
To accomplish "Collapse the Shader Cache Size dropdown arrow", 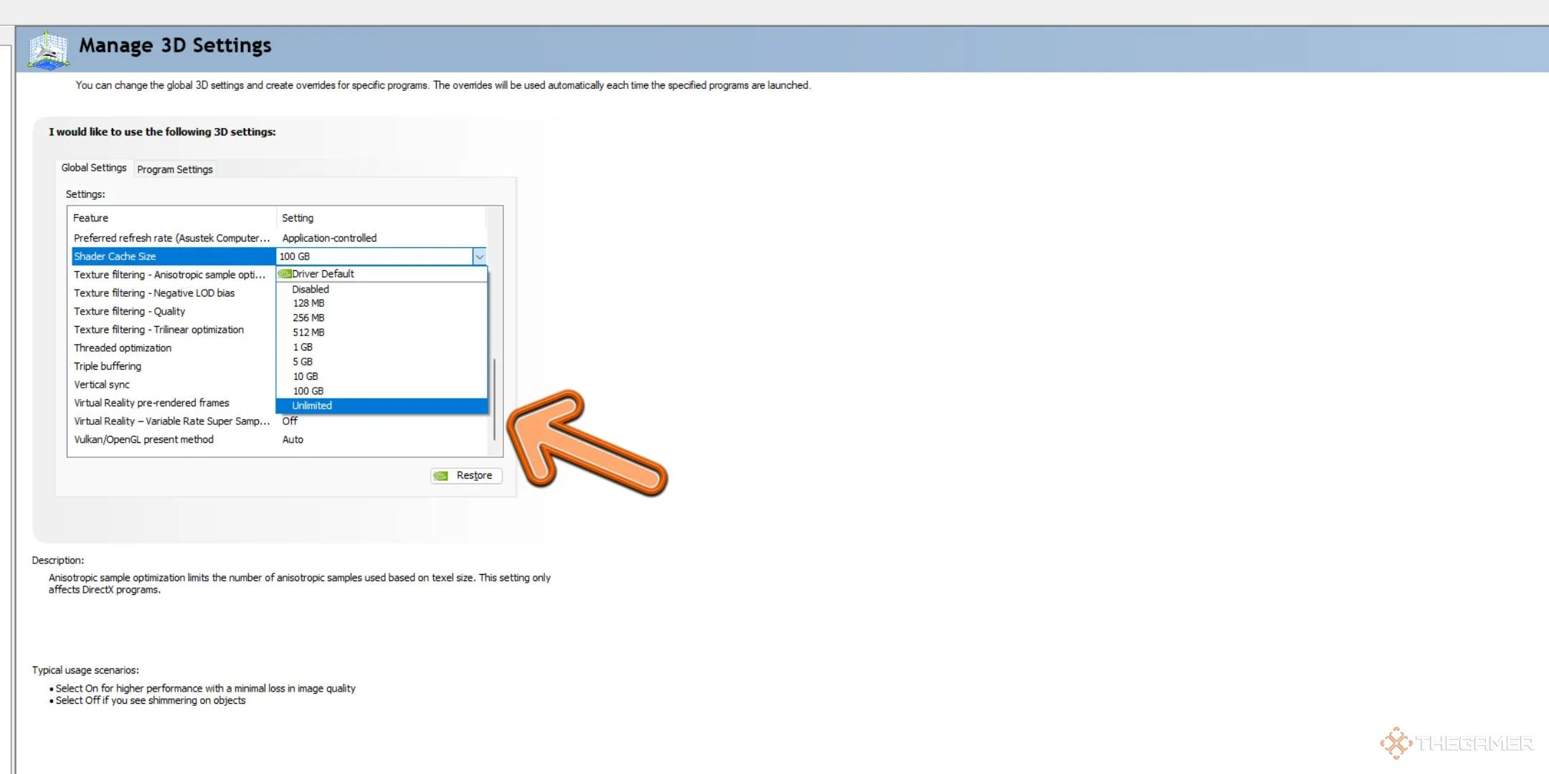I will pyautogui.click(x=479, y=257).
